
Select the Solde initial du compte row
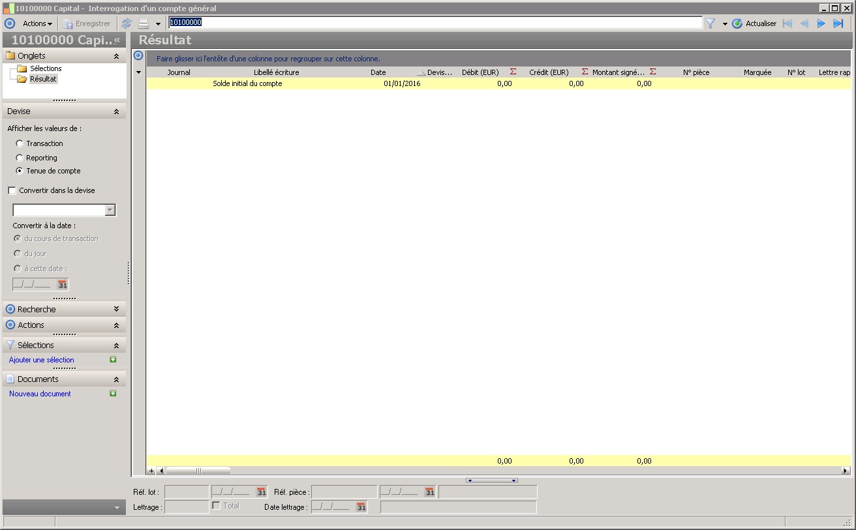498,83
